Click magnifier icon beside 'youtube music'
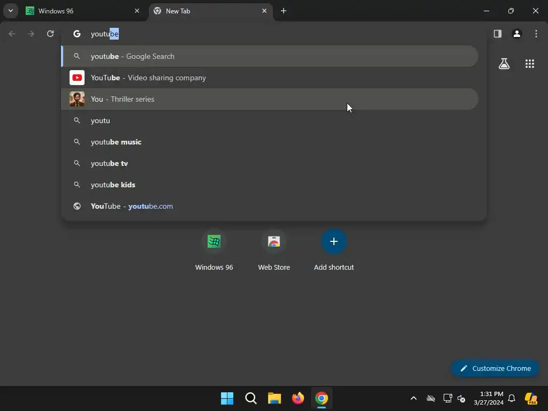548x411 pixels. point(77,142)
